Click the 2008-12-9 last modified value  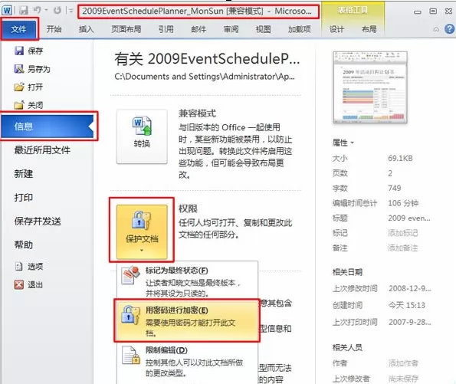click(410, 288)
